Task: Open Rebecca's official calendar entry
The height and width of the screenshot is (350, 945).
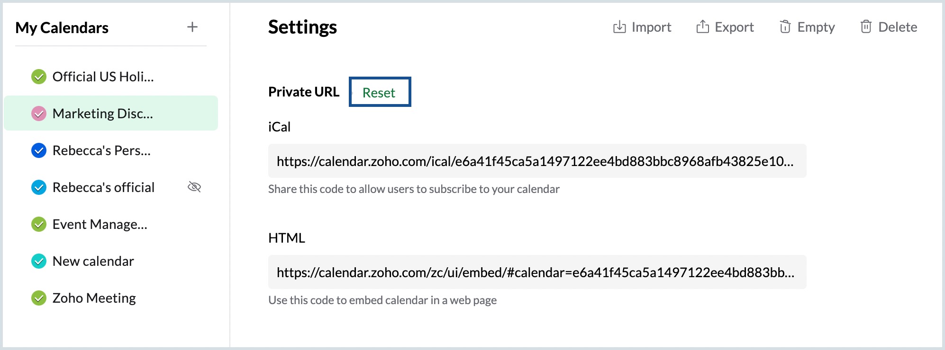Action: pyautogui.click(x=103, y=187)
